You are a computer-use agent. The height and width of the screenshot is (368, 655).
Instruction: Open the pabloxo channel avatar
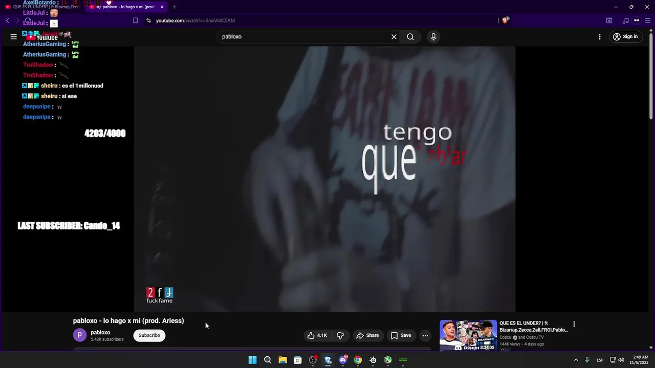[80, 335]
